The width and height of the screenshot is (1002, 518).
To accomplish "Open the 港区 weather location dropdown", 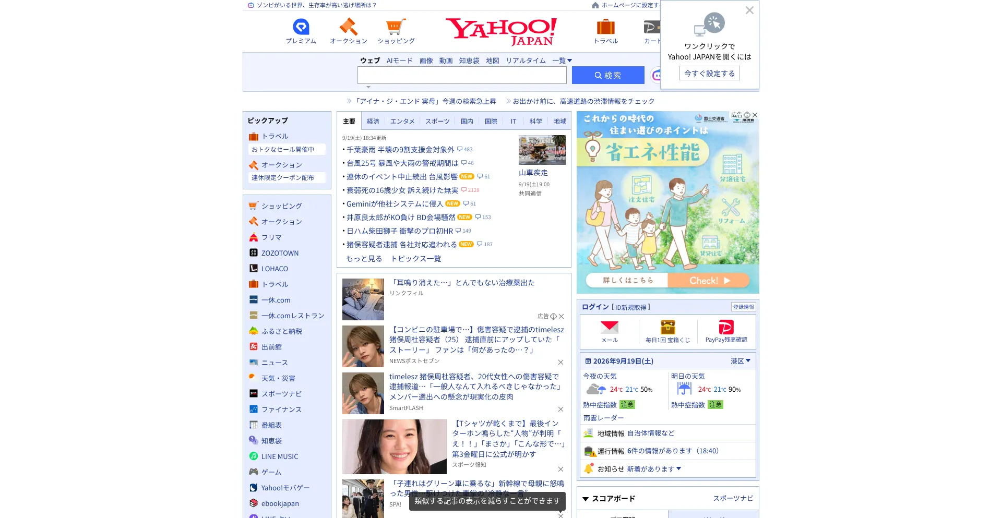I will pyautogui.click(x=741, y=361).
